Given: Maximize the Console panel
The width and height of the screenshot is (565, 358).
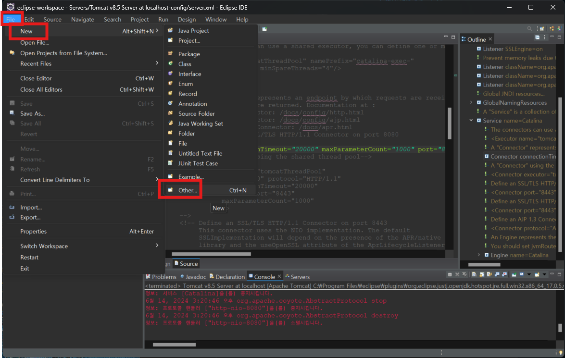Looking at the screenshot, I should pyautogui.click(x=559, y=274).
